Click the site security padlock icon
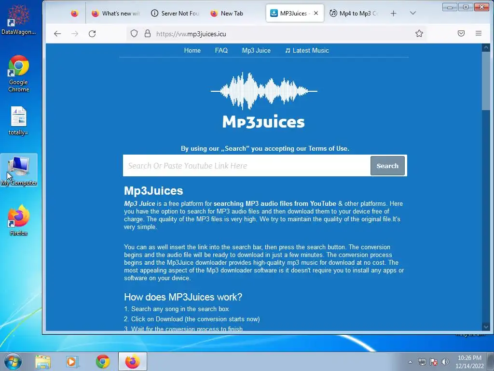 click(x=148, y=34)
